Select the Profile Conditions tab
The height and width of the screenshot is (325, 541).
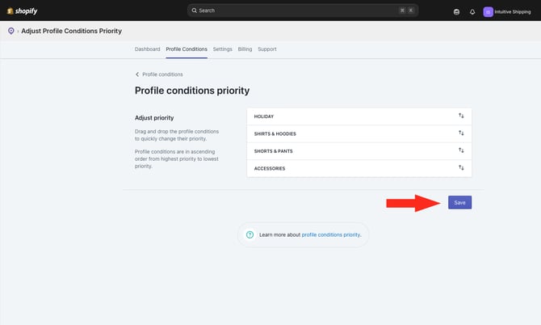click(187, 49)
